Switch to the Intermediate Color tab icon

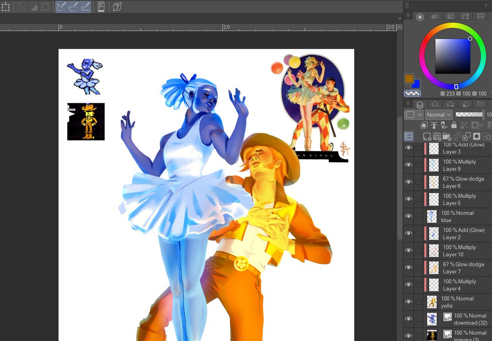(x=465, y=17)
